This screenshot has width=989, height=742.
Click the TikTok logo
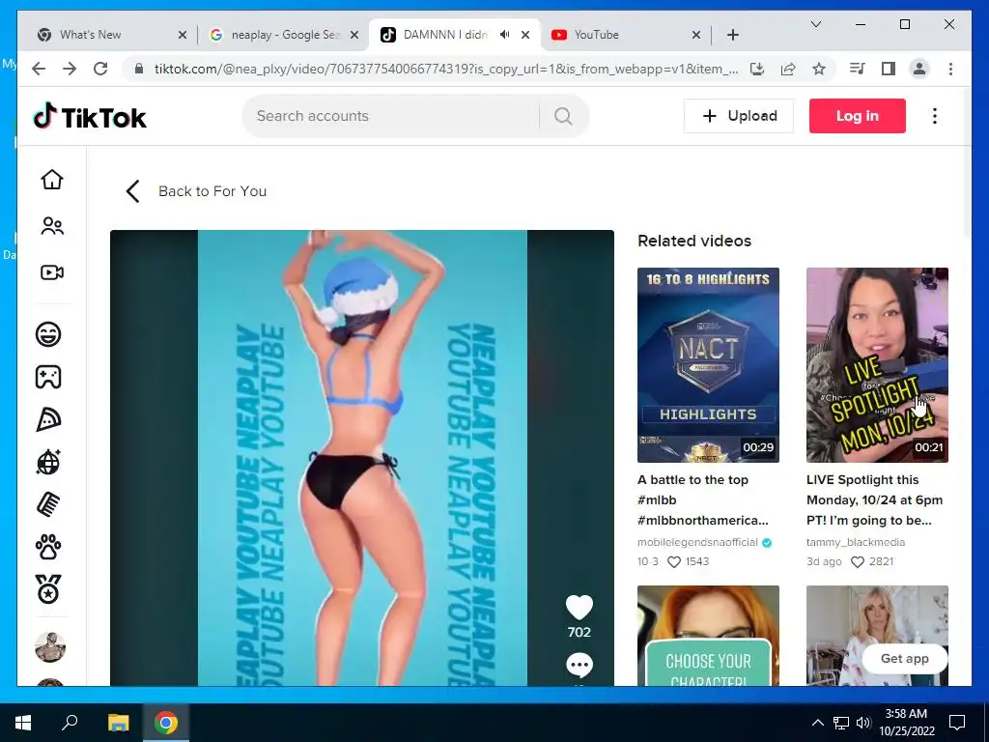point(90,117)
